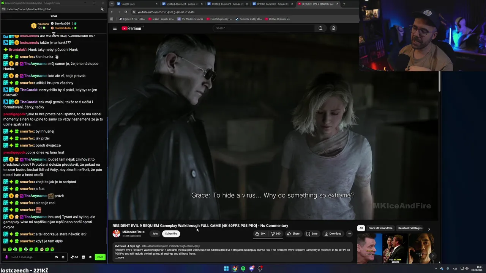Open Duo Hypnotic bookmark
Viewport: 486px width, 273px height.
click(277, 19)
